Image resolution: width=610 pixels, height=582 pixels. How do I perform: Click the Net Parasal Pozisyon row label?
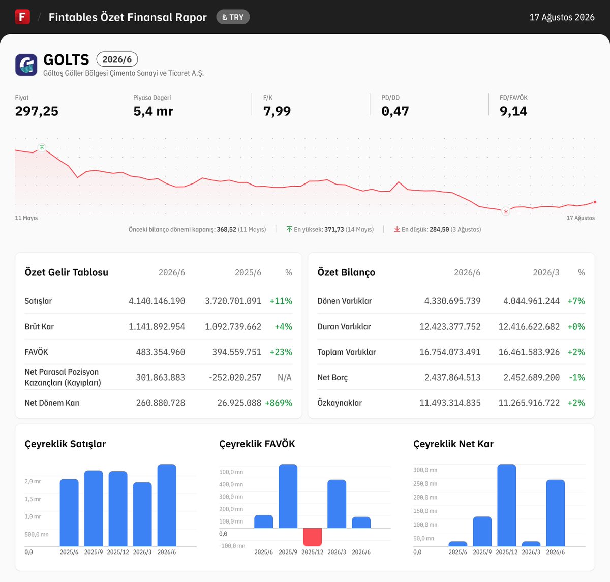[x=63, y=377]
